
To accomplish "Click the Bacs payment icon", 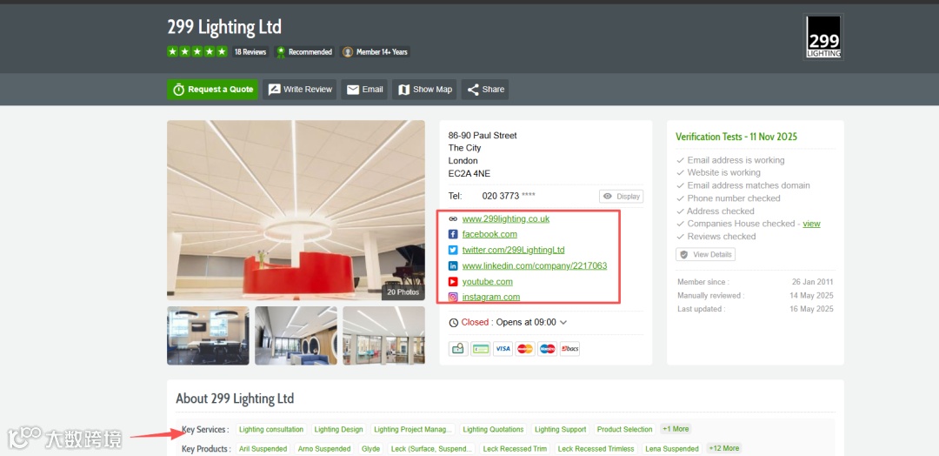I will point(569,349).
